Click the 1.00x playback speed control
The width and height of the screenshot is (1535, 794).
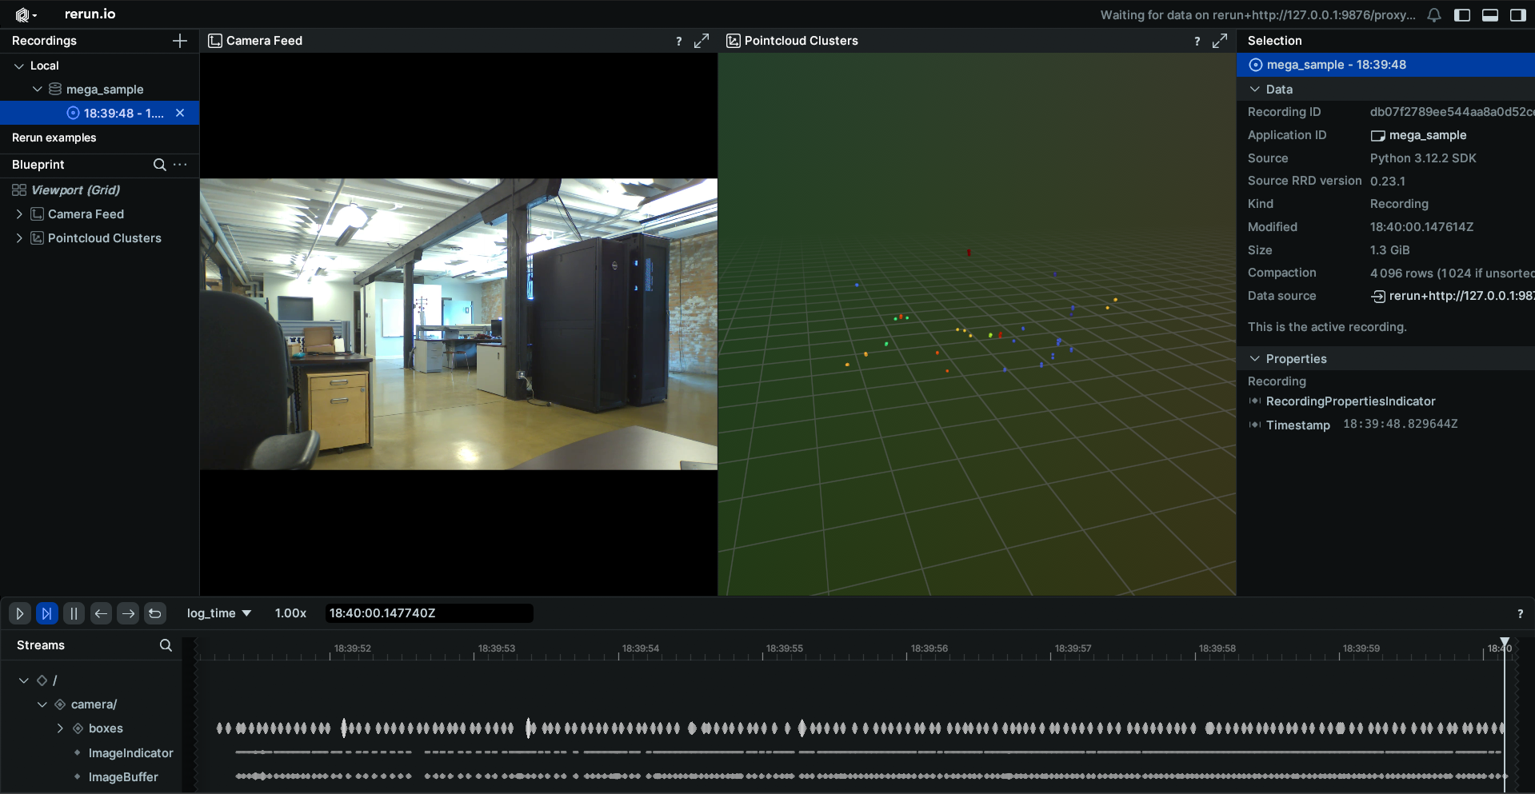pyautogui.click(x=290, y=613)
